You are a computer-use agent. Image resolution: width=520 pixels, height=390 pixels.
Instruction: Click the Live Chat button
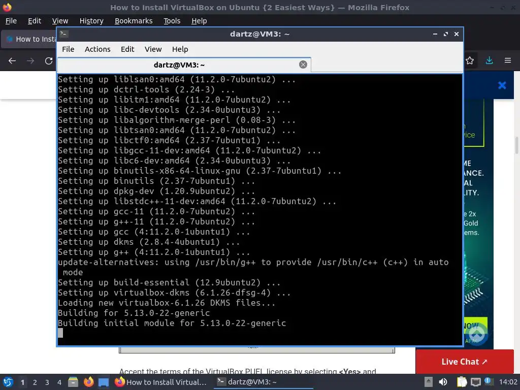[x=464, y=362]
